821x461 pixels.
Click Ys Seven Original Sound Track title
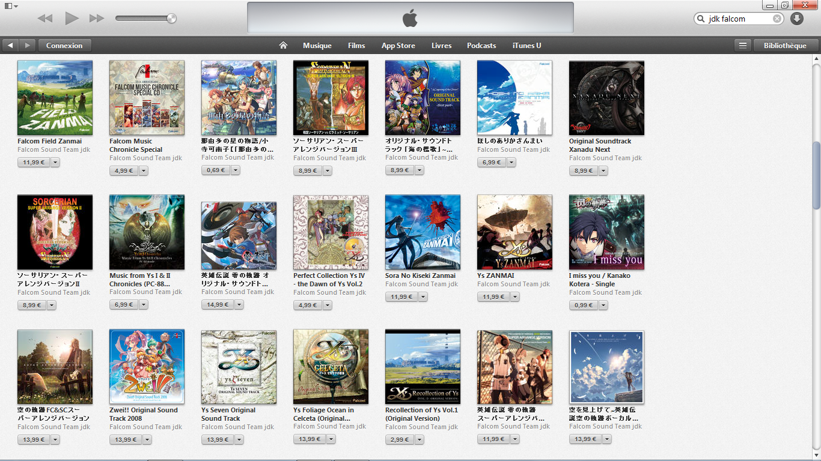click(228, 414)
